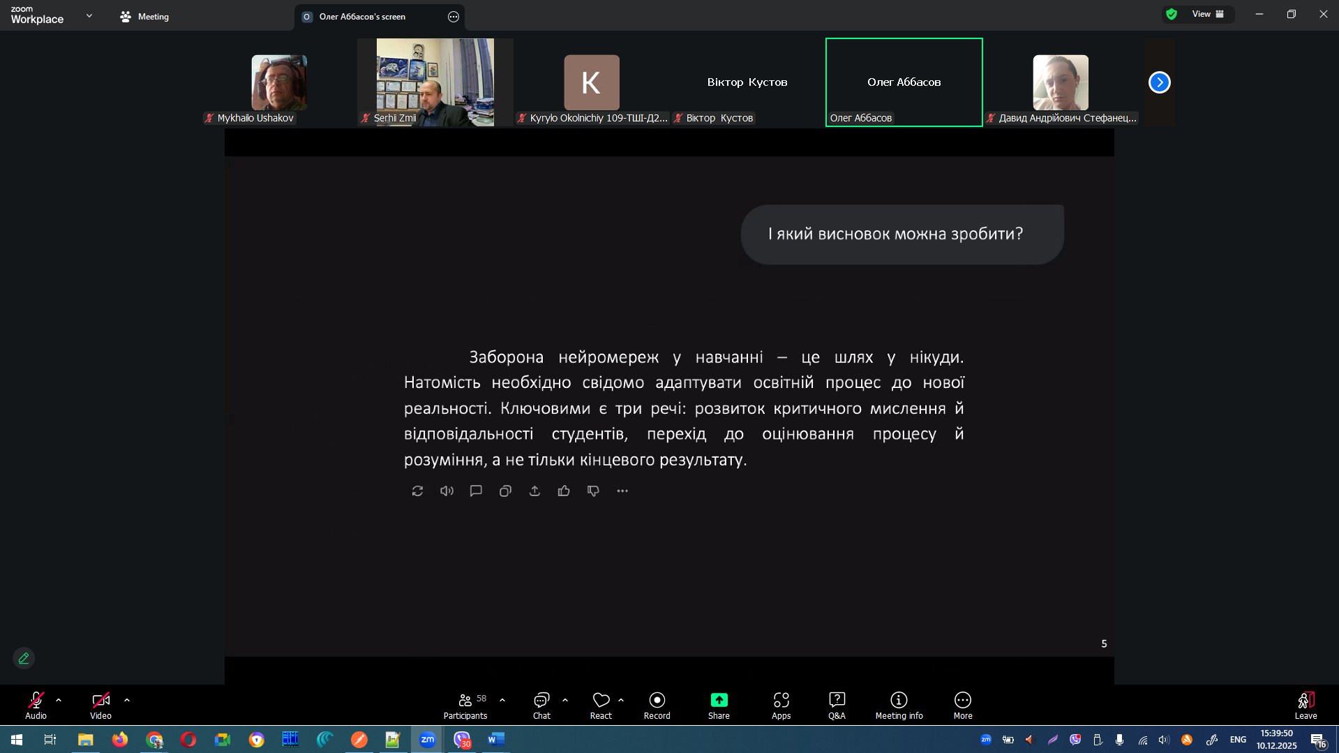Click the green Share screen icon

719,700
